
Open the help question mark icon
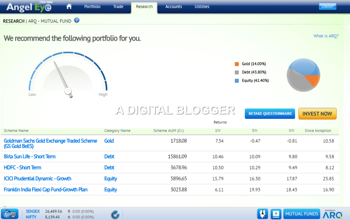(77, 20)
